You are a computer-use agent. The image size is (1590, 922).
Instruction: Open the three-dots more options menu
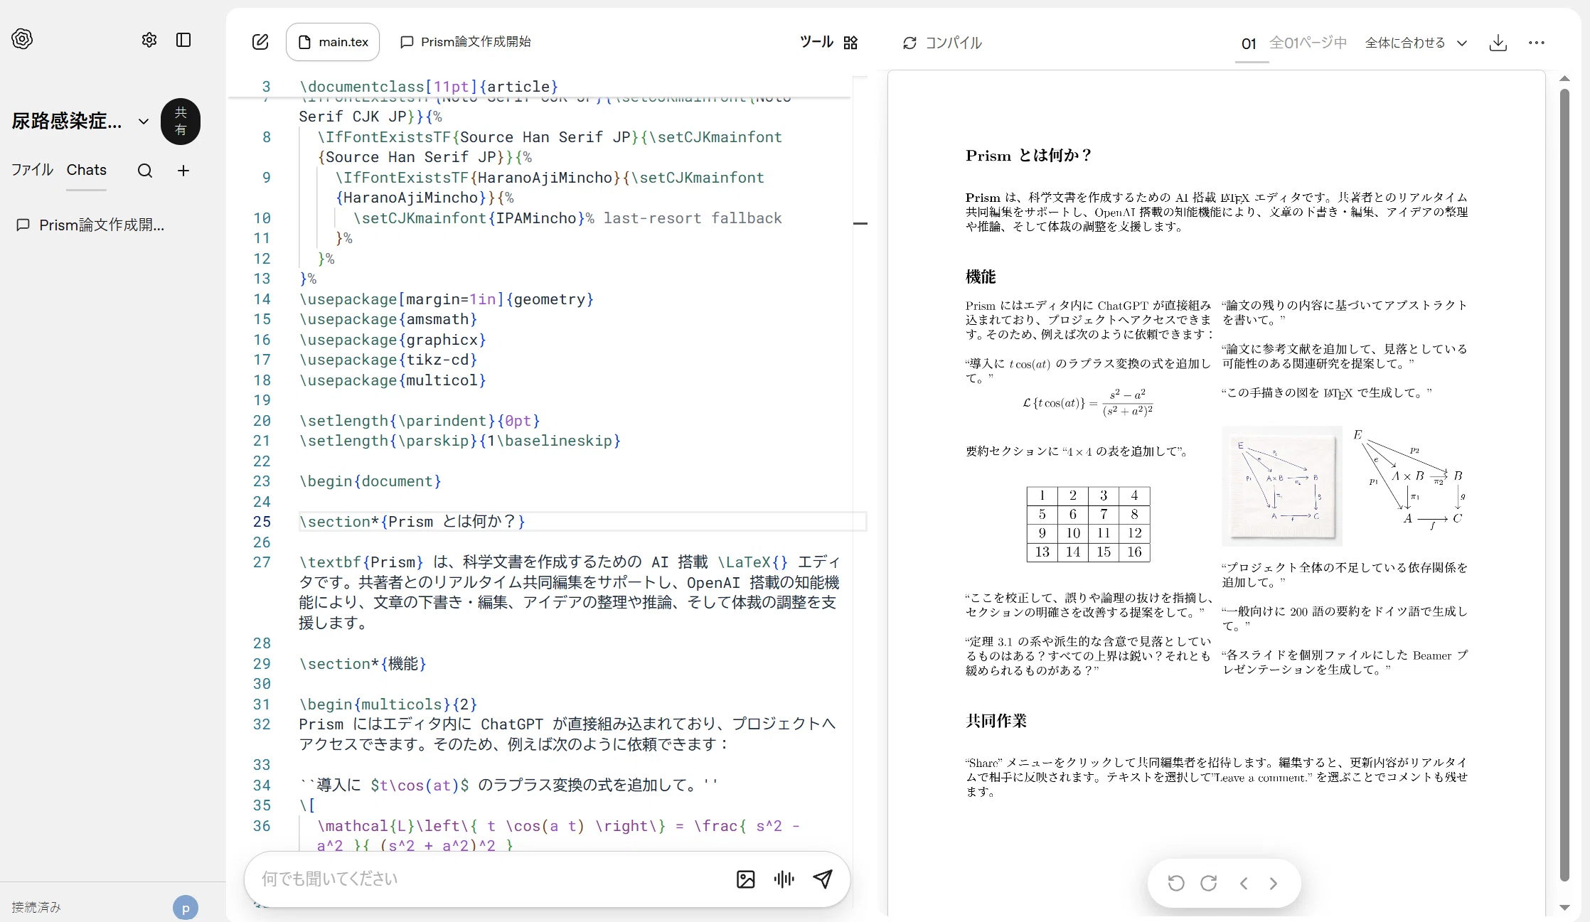(1537, 43)
